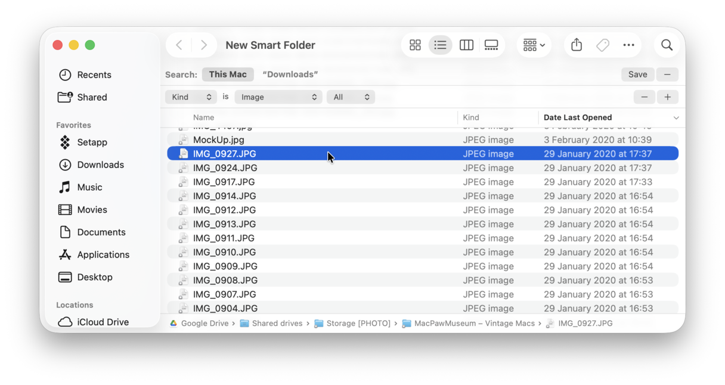Image resolution: width=725 pixels, height=385 pixels.
Task: Open the Image type dropdown
Action: [x=278, y=97]
